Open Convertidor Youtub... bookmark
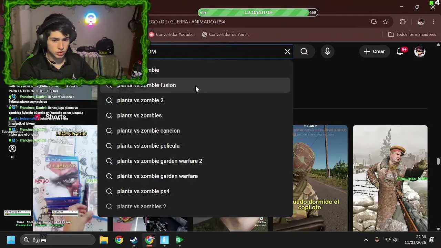 point(172,34)
